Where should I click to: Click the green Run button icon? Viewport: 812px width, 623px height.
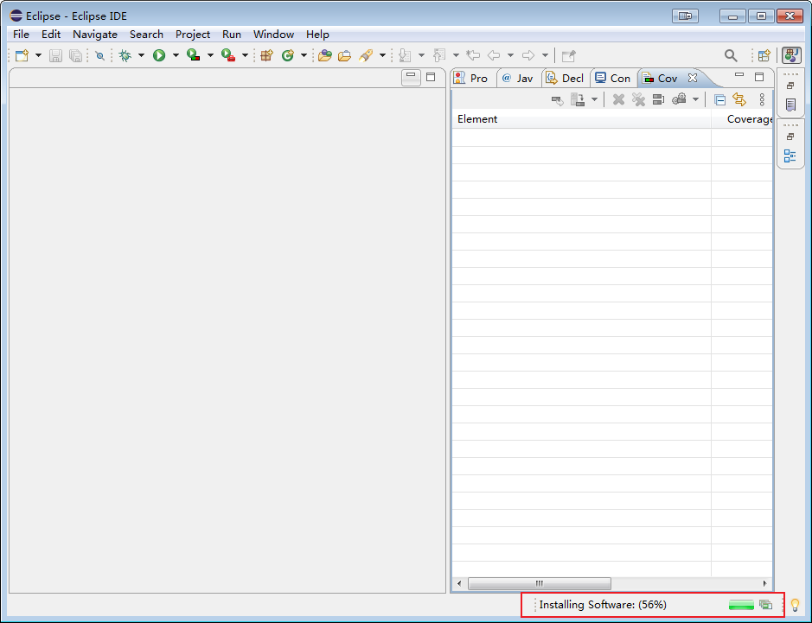tap(159, 55)
